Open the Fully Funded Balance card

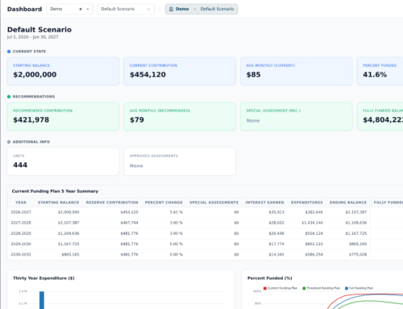(x=380, y=116)
